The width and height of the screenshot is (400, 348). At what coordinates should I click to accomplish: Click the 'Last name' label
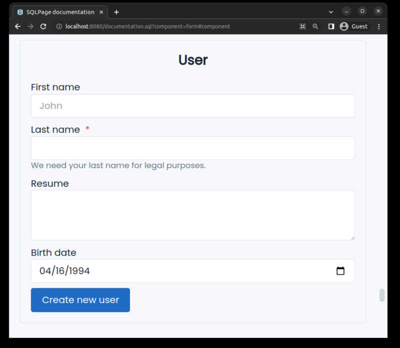coord(55,130)
